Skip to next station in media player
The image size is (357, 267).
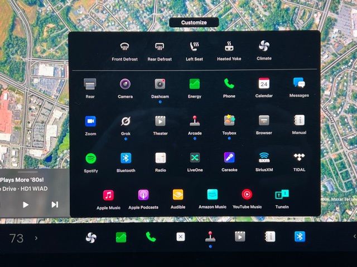coord(55,205)
